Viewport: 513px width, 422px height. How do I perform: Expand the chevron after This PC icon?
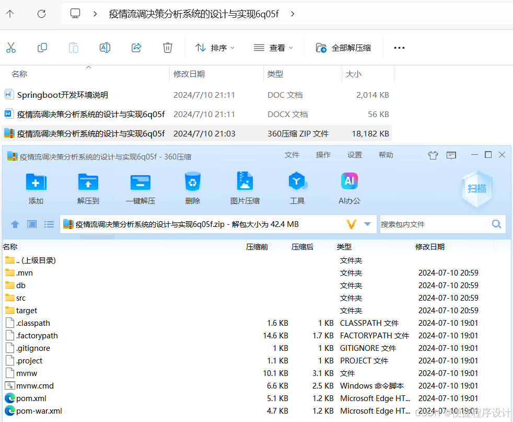click(95, 14)
